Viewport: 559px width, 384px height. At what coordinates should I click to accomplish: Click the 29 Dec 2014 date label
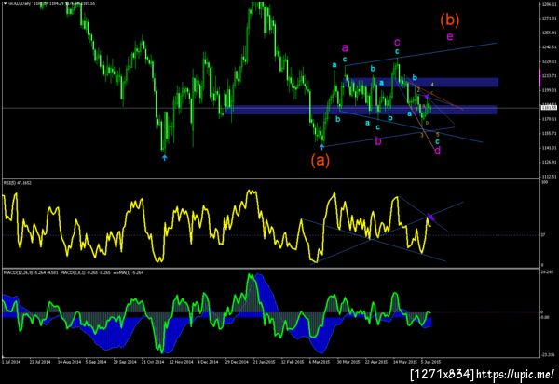point(237,362)
